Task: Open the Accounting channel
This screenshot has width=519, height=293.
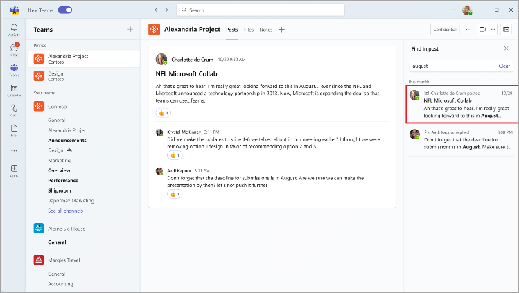Action: point(60,284)
